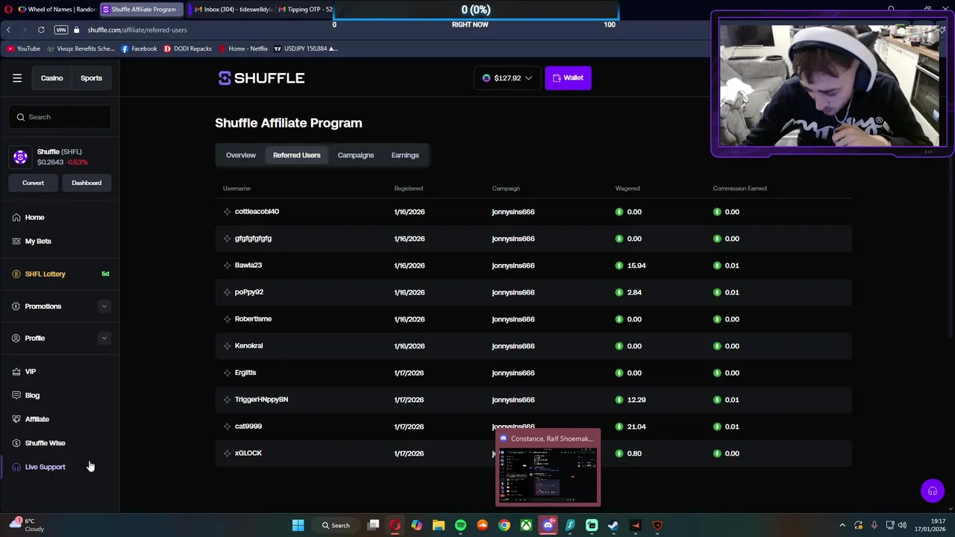
Task: Open Discord from the taskbar
Action: coord(548,525)
